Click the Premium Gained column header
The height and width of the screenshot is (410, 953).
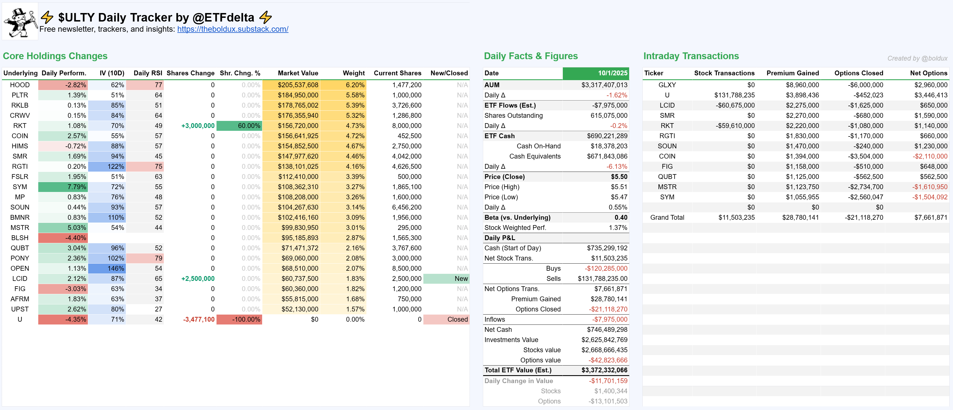click(792, 73)
